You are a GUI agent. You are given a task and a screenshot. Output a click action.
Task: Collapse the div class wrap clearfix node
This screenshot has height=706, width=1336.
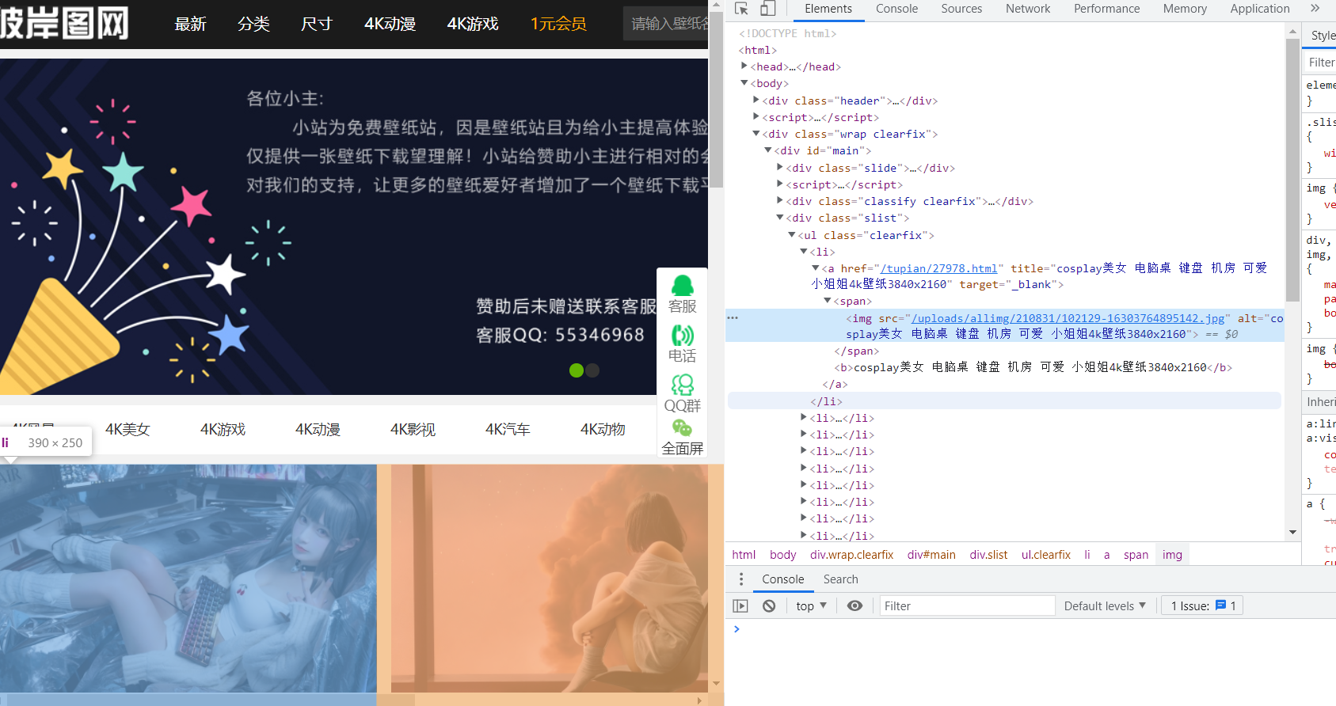click(756, 134)
